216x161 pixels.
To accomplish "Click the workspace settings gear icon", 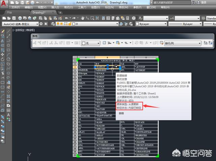I will 41,24.
